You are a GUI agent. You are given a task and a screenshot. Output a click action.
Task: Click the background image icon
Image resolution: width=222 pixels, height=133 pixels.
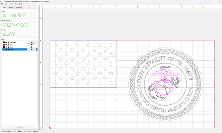(19, 15)
